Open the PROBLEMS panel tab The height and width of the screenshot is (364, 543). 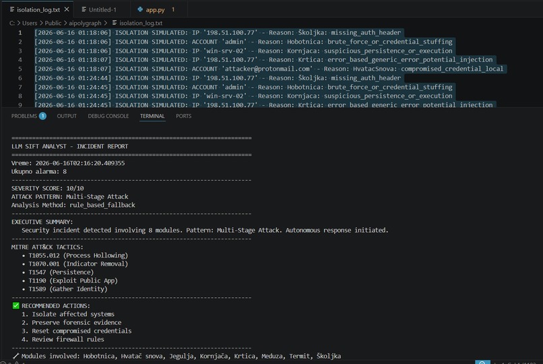29,116
